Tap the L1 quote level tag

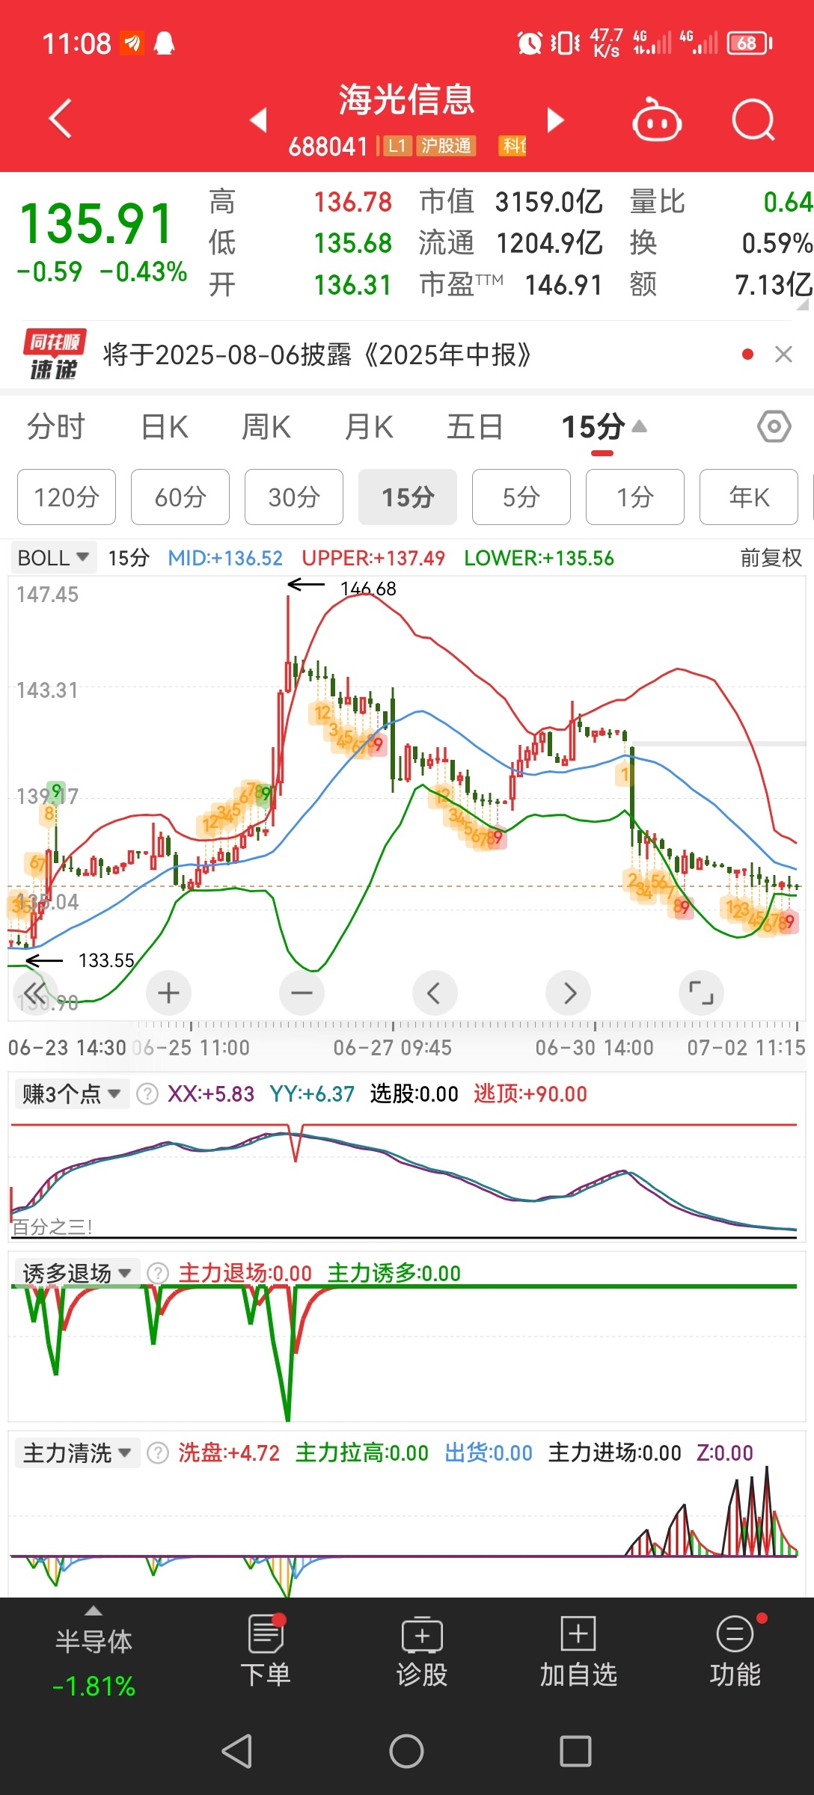[397, 146]
